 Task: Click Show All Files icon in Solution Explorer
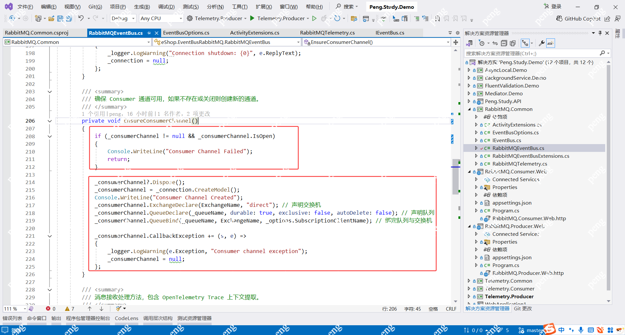point(513,43)
